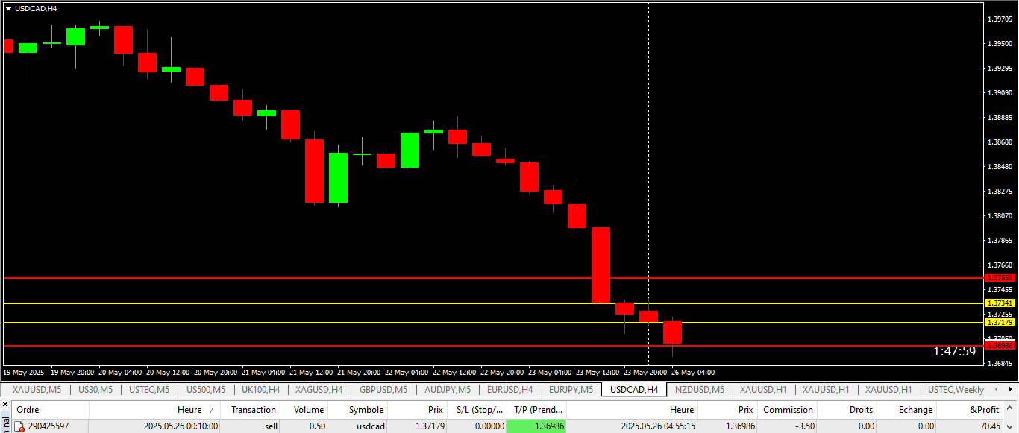
Task: Click the red 1.37551 price label on axis
Action: click(x=1000, y=277)
